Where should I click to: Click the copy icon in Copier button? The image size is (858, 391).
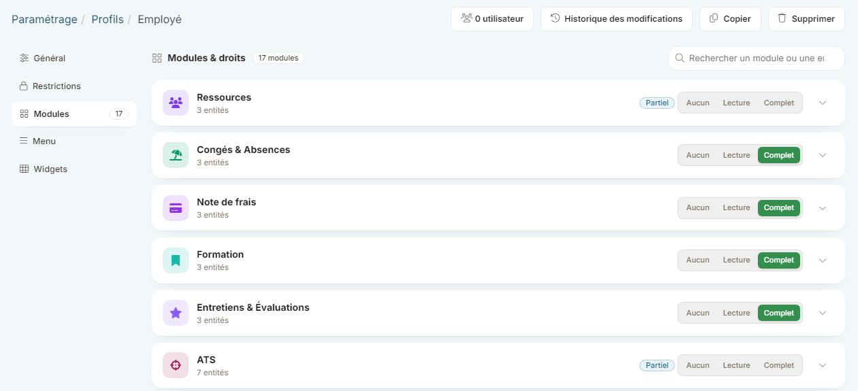click(x=714, y=18)
